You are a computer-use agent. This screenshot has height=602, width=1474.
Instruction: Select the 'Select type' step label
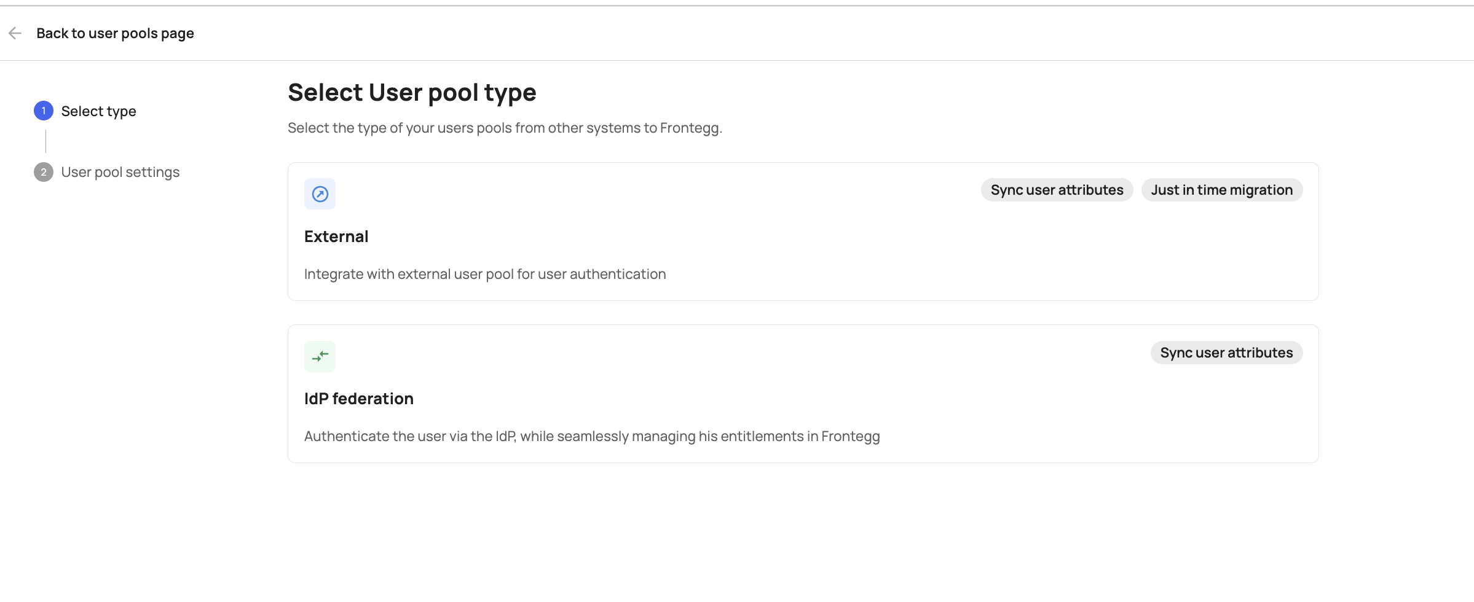coord(98,111)
